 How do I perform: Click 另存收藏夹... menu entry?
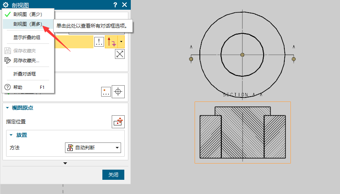pyautogui.click(x=26, y=61)
